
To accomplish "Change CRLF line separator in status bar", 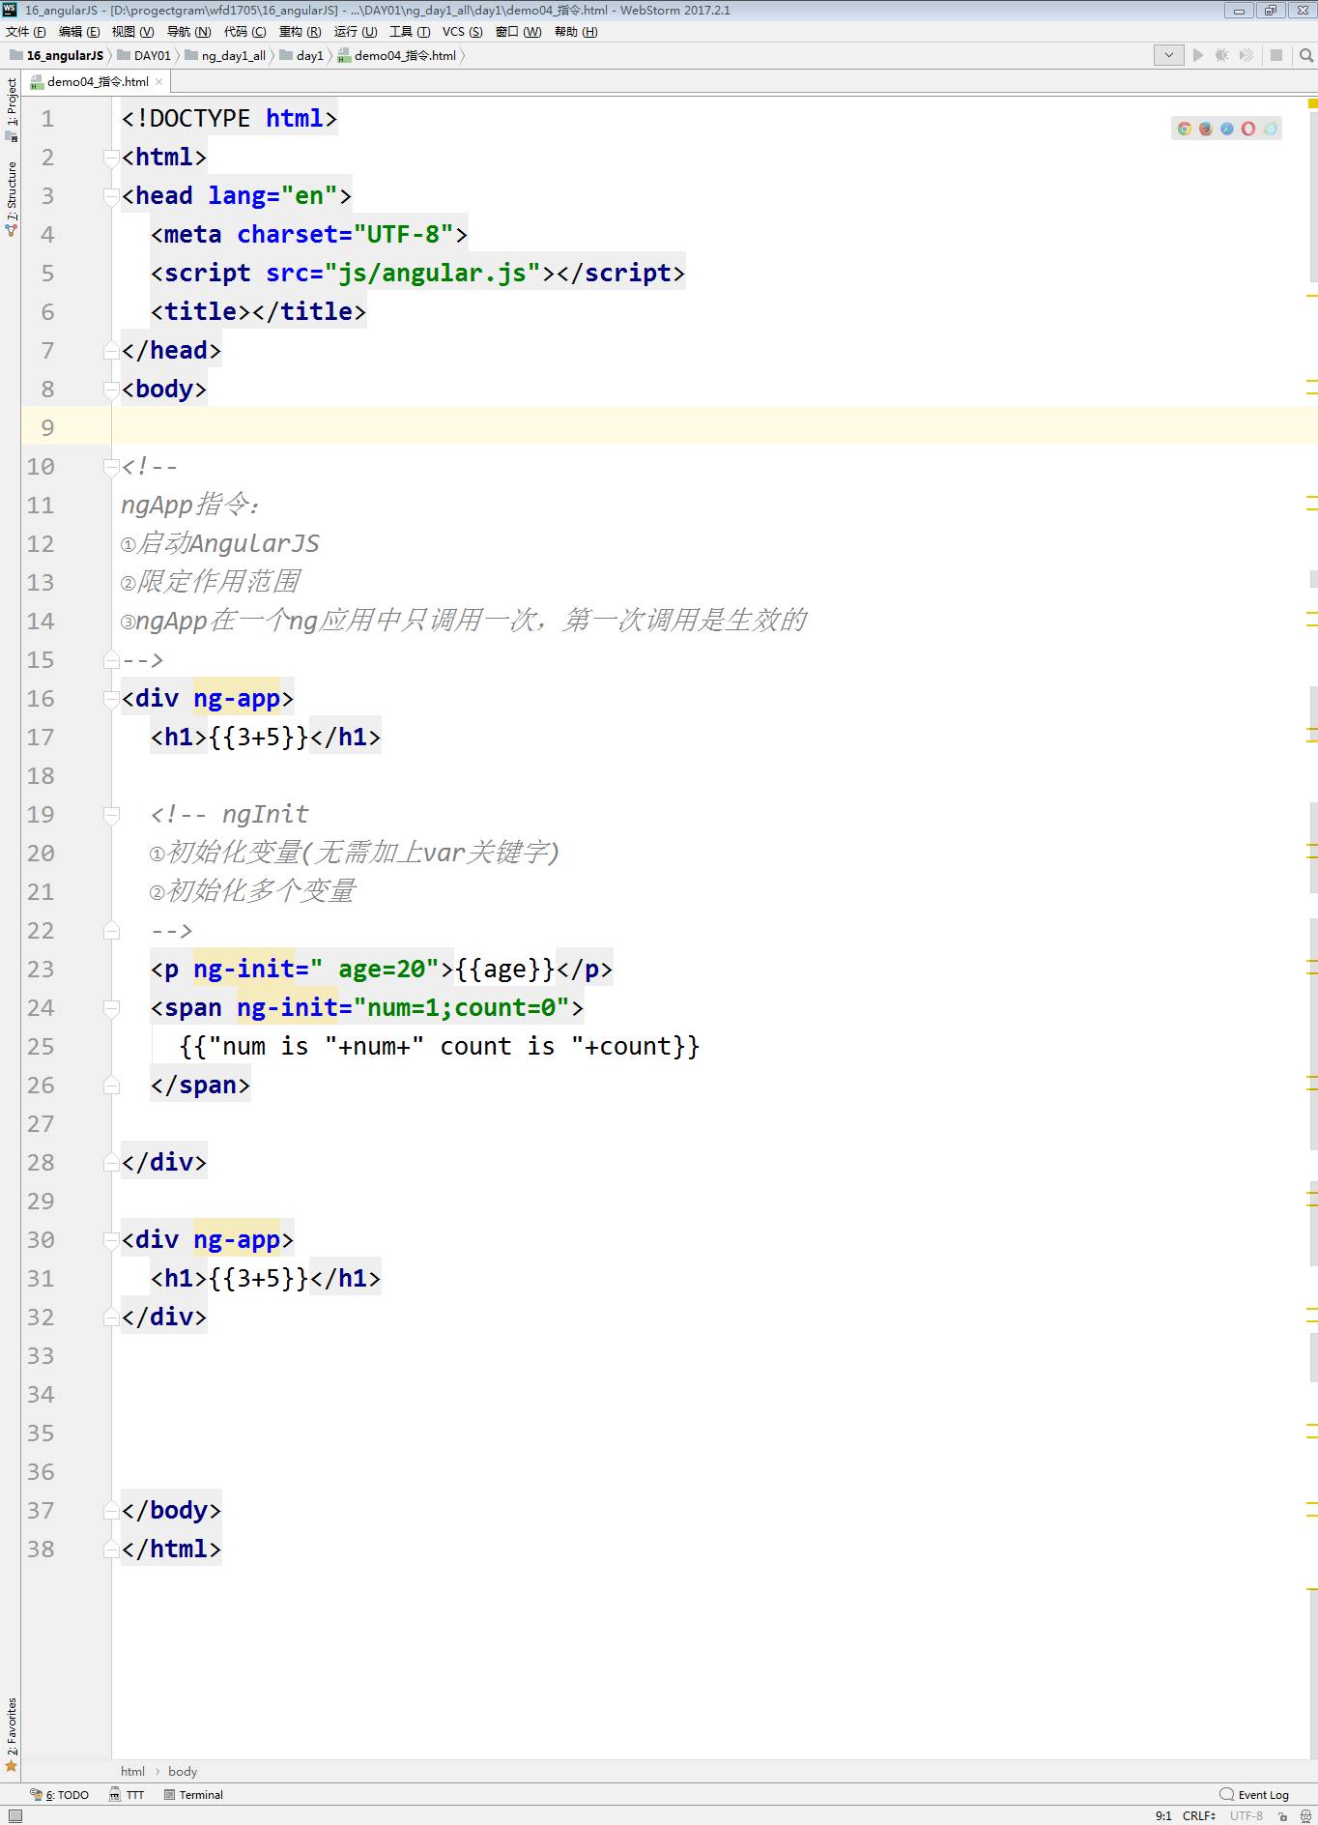I will point(1199,1816).
